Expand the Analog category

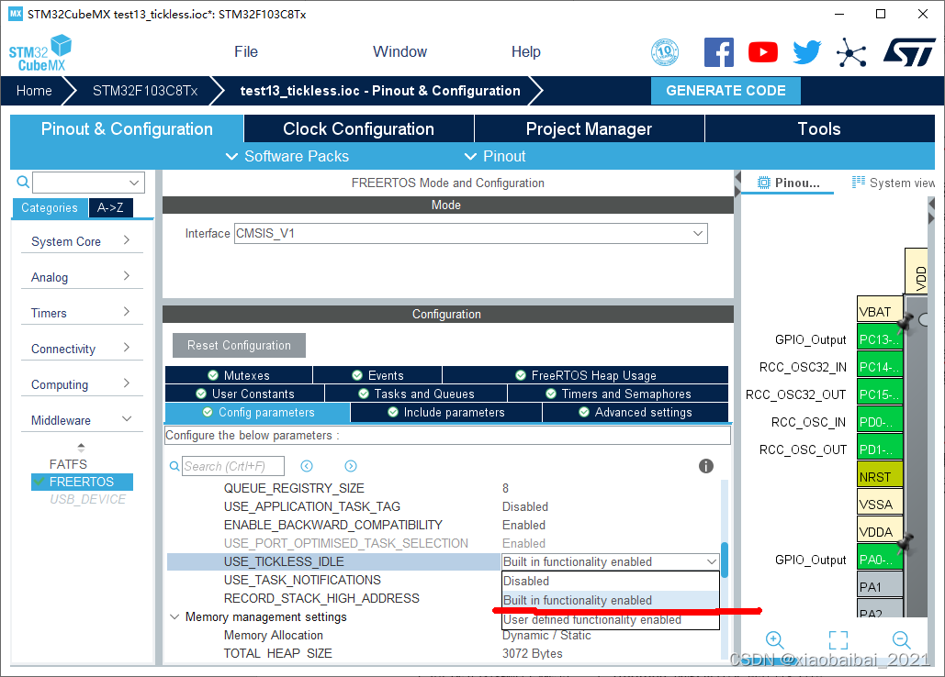click(82, 277)
